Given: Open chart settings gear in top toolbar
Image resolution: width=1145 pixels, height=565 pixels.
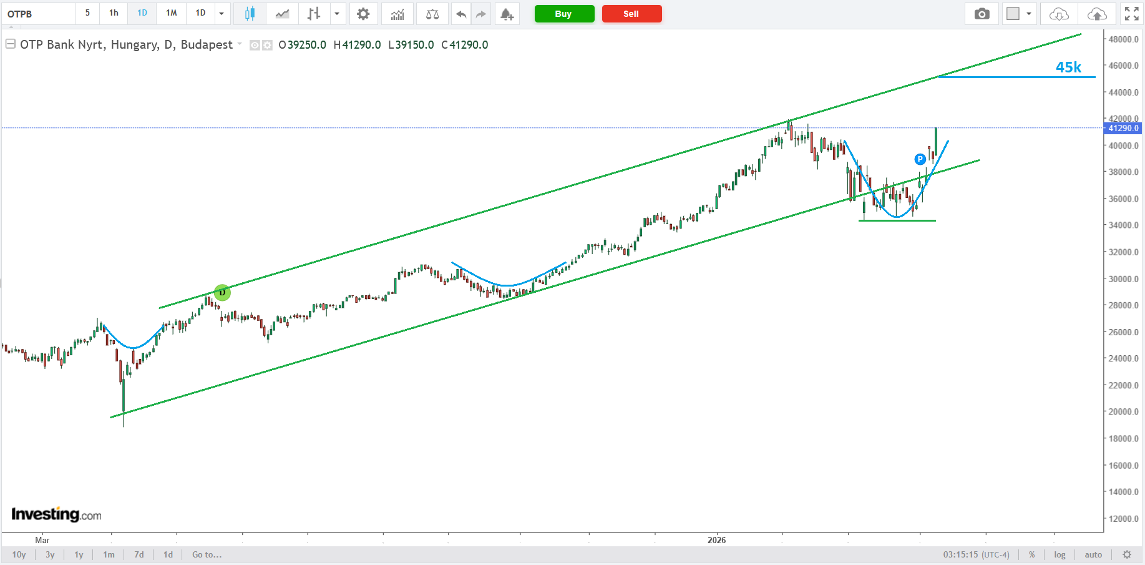Looking at the screenshot, I should [363, 14].
